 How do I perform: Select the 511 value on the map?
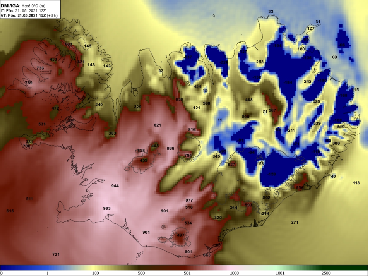click(29, 199)
